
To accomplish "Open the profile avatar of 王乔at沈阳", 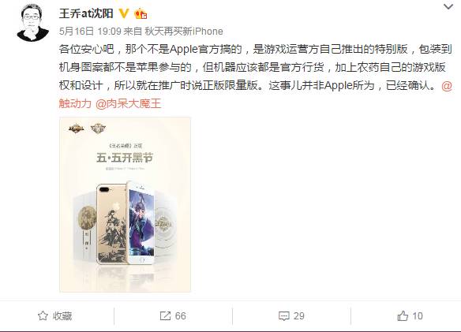I will point(32,23).
